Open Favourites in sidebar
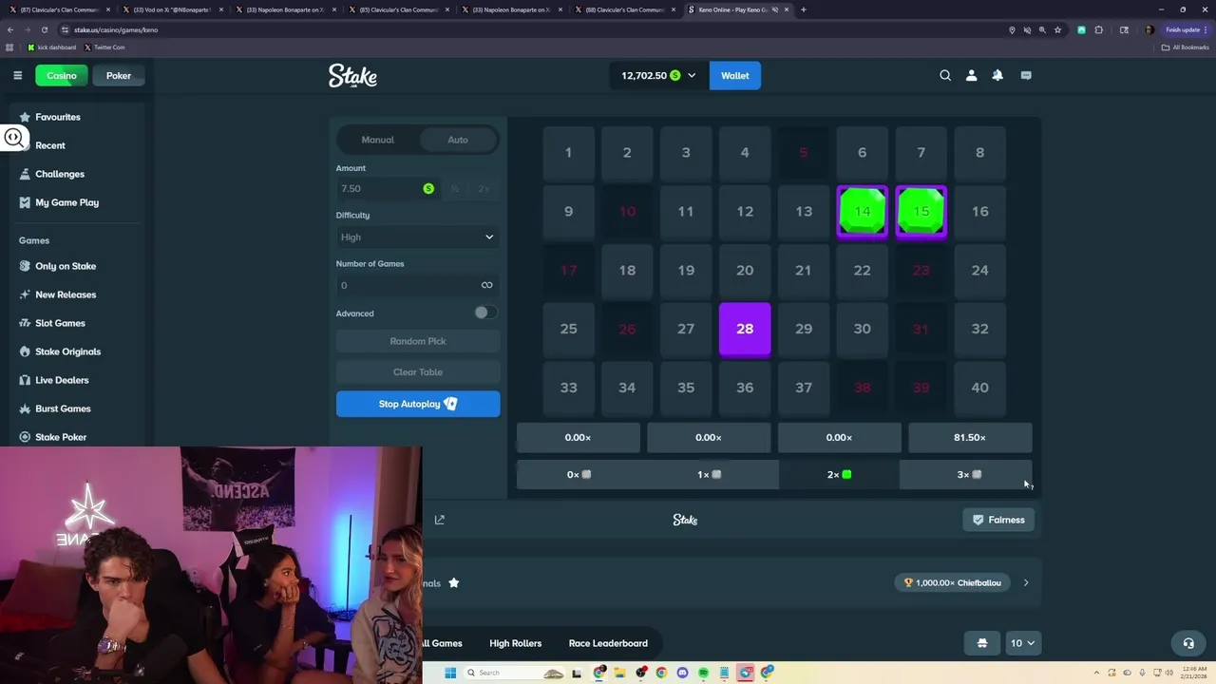This screenshot has width=1216, height=684. [x=58, y=117]
